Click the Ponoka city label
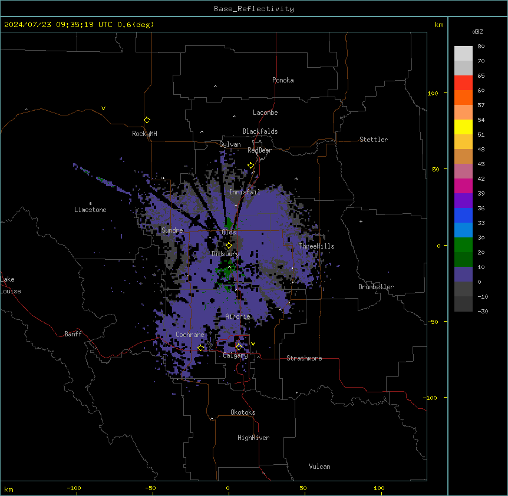The image size is (508, 496). (283, 80)
